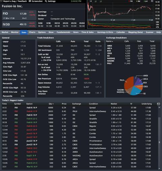Click the biggest trades scrollbar down arrow
The height and width of the screenshot is (171, 162).
tap(159, 168)
